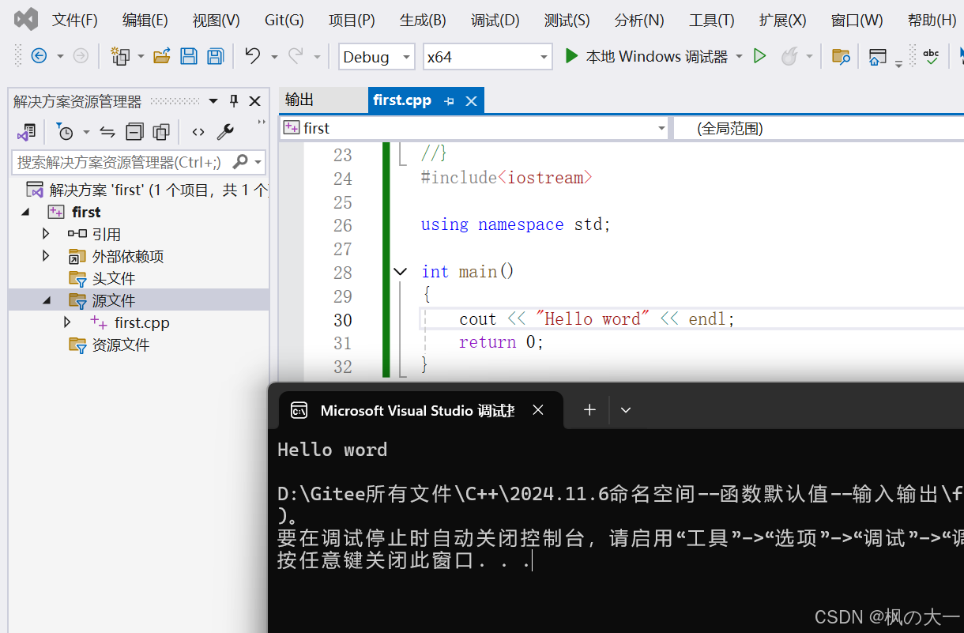The height and width of the screenshot is (633, 964).
Task: Click the spell checker abc icon
Action: [932, 56]
